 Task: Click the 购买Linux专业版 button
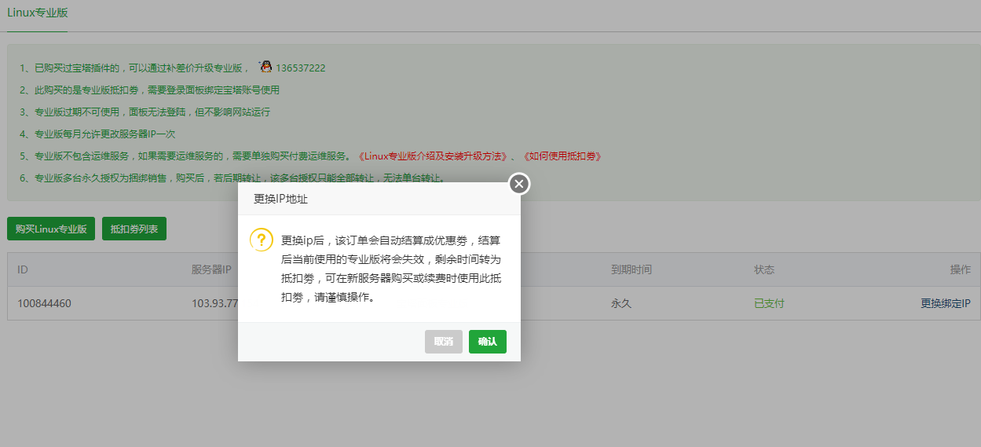[x=51, y=229]
